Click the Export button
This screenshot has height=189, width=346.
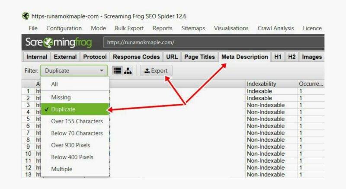156,71
